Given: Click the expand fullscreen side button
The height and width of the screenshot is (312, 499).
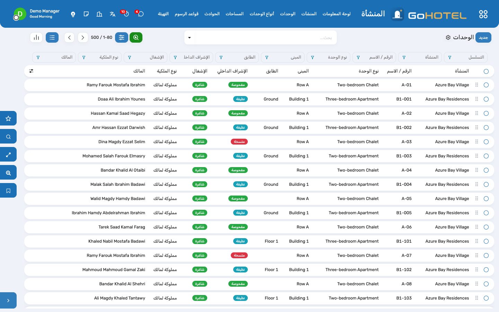Looking at the screenshot, I should point(8,155).
